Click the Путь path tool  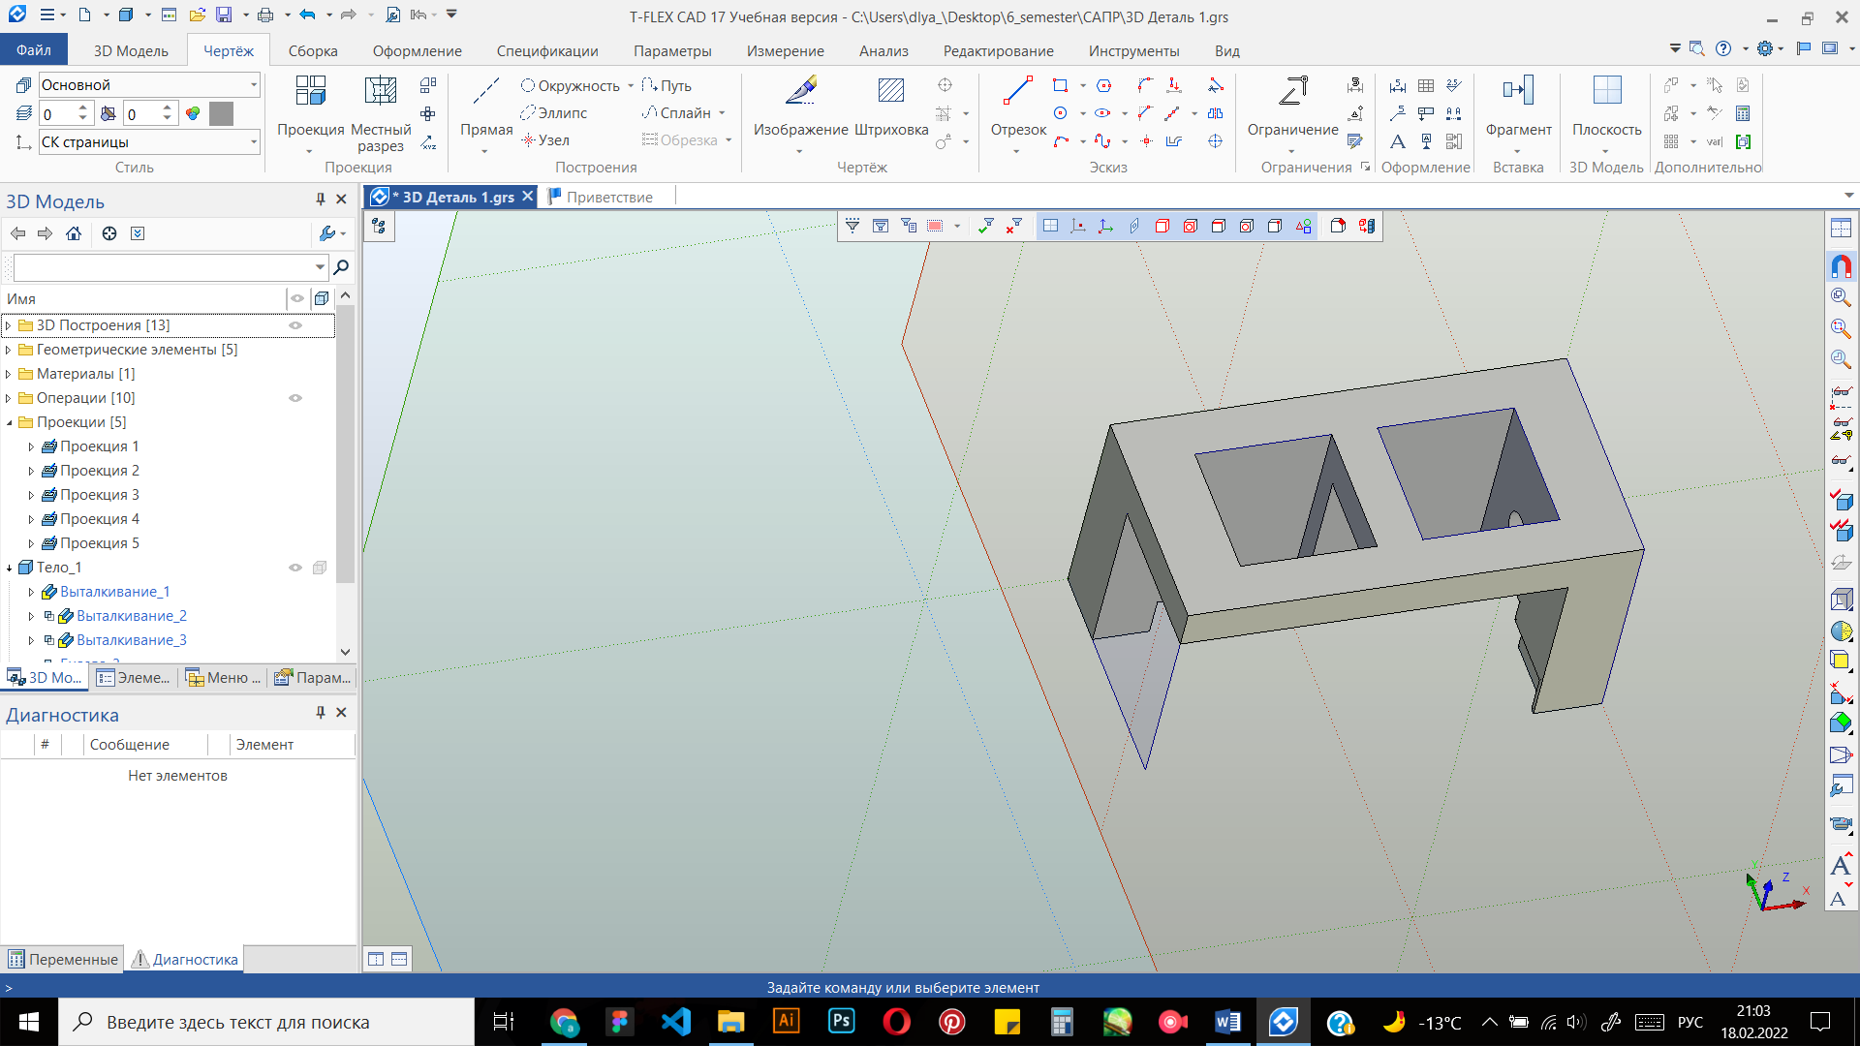click(x=666, y=86)
